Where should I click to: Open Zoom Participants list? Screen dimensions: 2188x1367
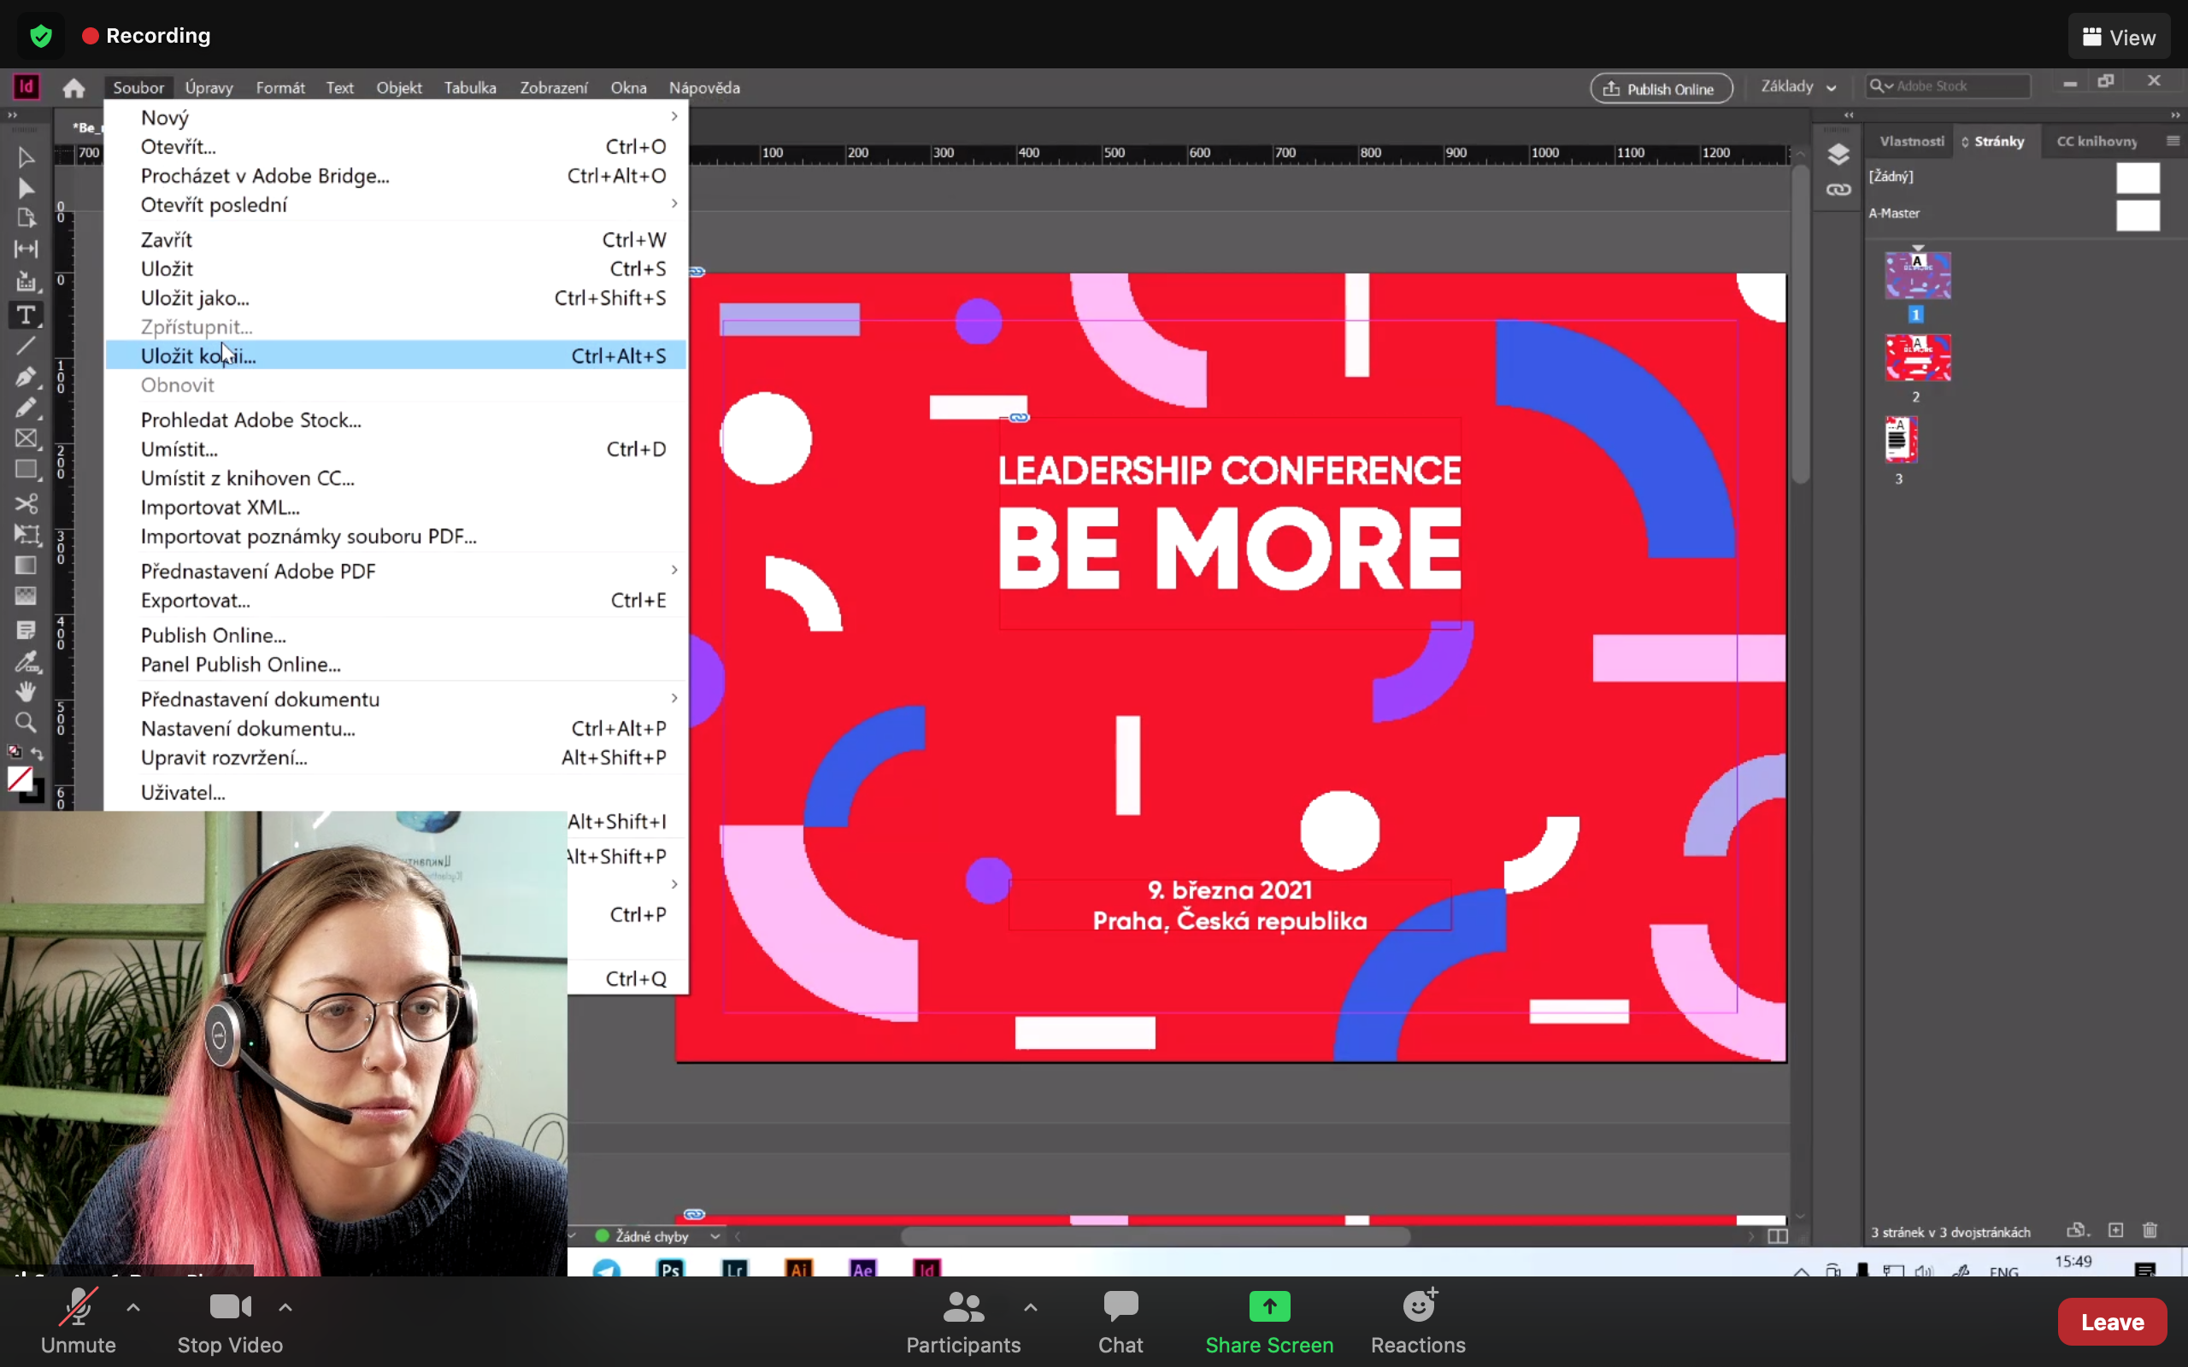pyautogui.click(x=963, y=1323)
